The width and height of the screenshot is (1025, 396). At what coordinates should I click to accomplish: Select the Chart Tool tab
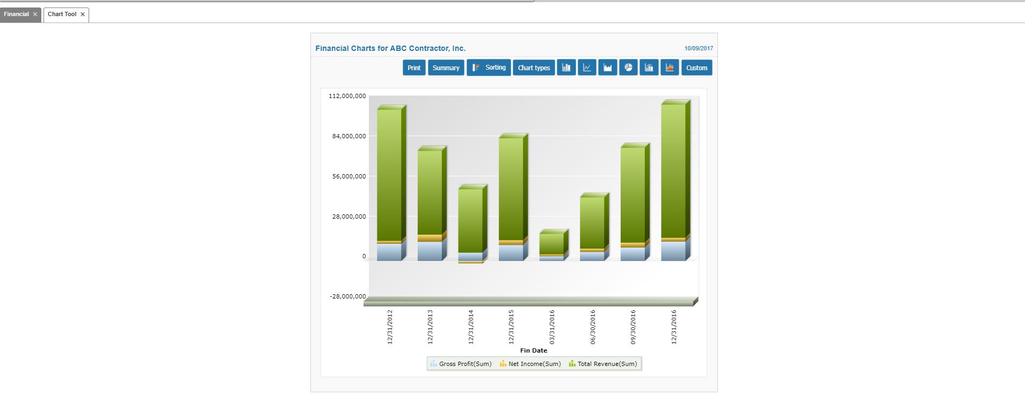(62, 14)
